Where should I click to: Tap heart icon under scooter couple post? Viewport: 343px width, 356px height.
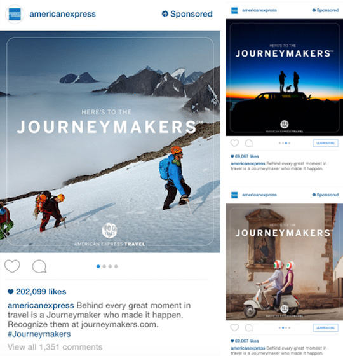point(234,327)
